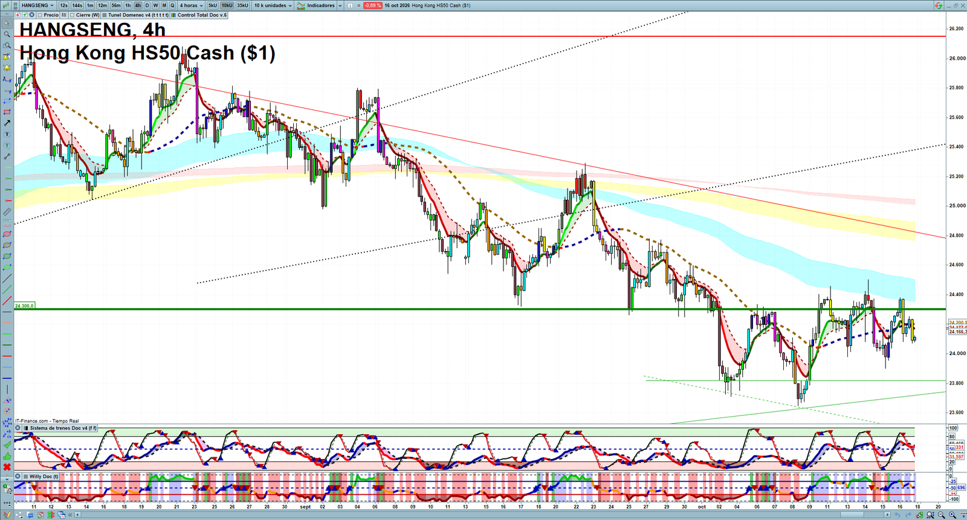Select the ruler measurement tool

pos(7,212)
